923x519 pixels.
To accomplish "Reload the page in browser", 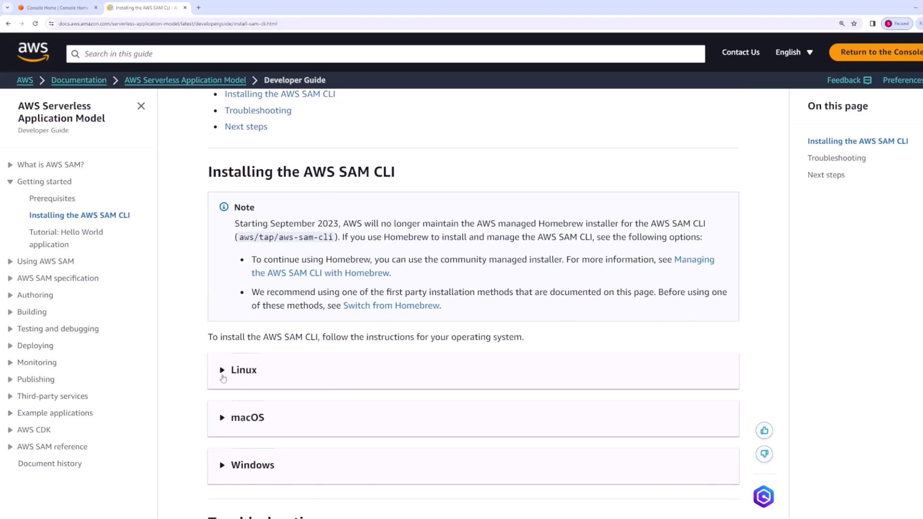I will [35, 24].
